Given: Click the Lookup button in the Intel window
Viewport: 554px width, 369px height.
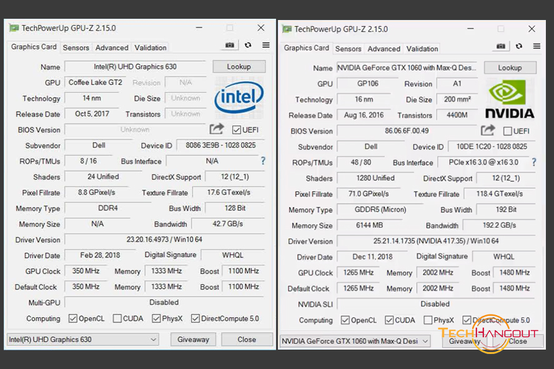Looking at the screenshot, I should (239, 66).
